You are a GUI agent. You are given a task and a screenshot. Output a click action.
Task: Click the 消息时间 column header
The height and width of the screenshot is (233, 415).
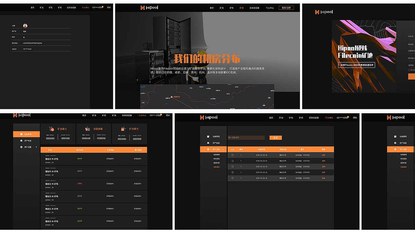pos(262,150)
